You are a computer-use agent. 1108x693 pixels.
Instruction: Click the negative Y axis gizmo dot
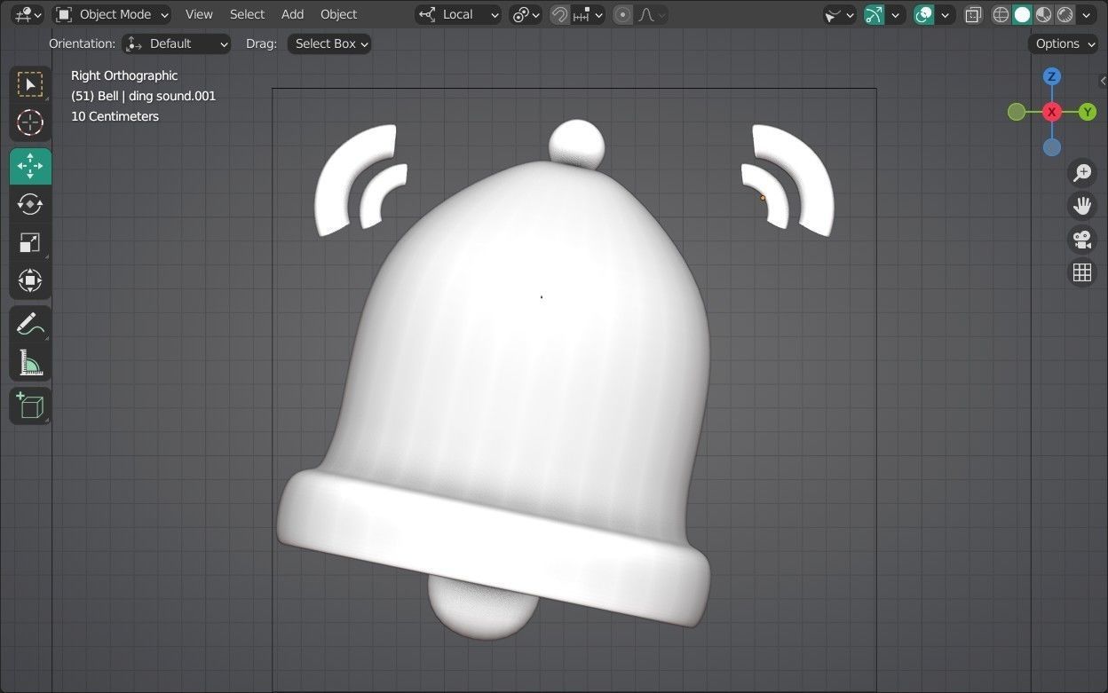point(1017,112)
